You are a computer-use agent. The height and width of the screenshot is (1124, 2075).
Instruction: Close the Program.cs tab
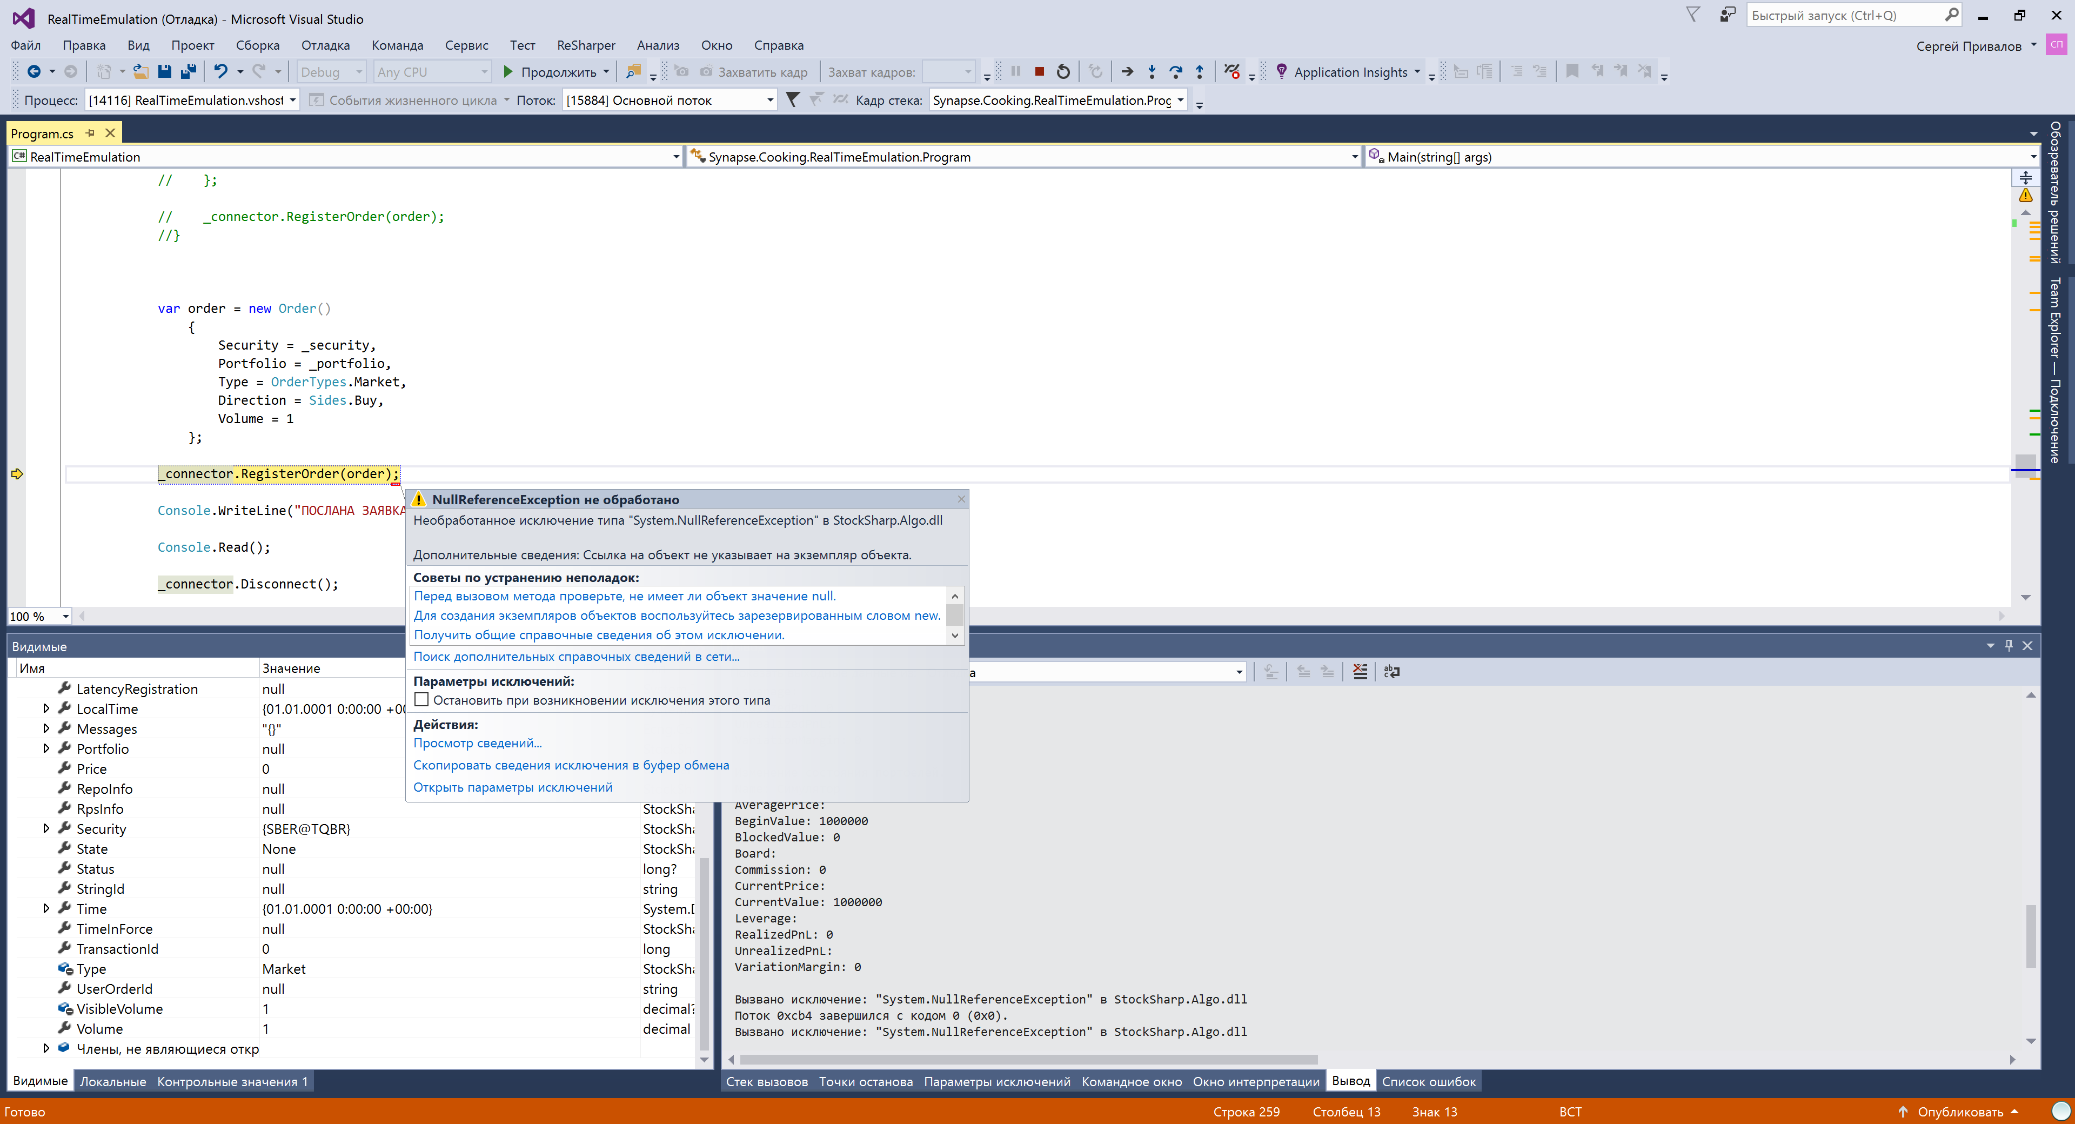[x=110, y=133]
